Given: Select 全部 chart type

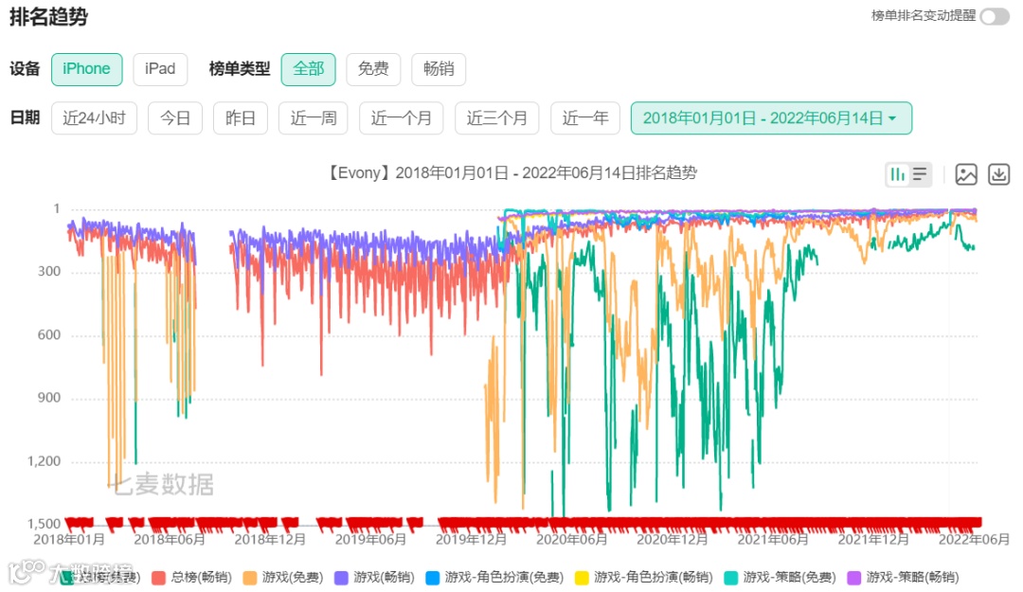Looking at the screenshot, I should pyautogui.click(x=309, y=69).
